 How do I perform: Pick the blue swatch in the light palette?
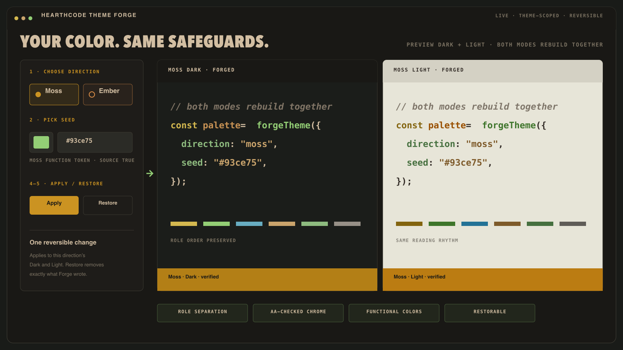coord(475,224)
